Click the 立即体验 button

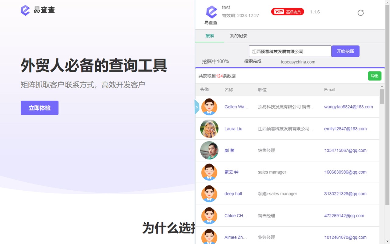pyautogui.click(x=40, y=108)
